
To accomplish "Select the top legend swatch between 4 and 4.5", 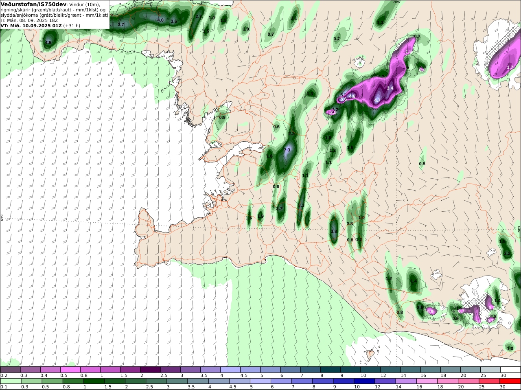I will coord(231,370).
